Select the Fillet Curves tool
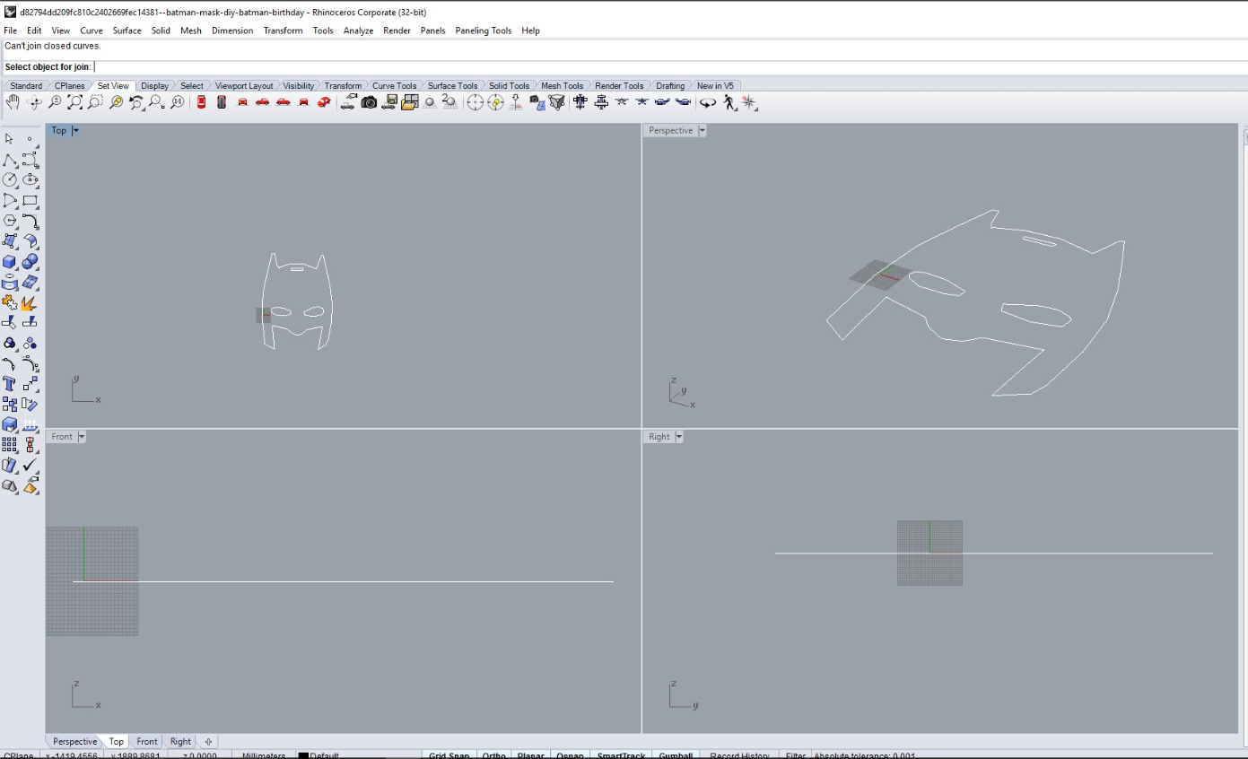 point(31,221)
